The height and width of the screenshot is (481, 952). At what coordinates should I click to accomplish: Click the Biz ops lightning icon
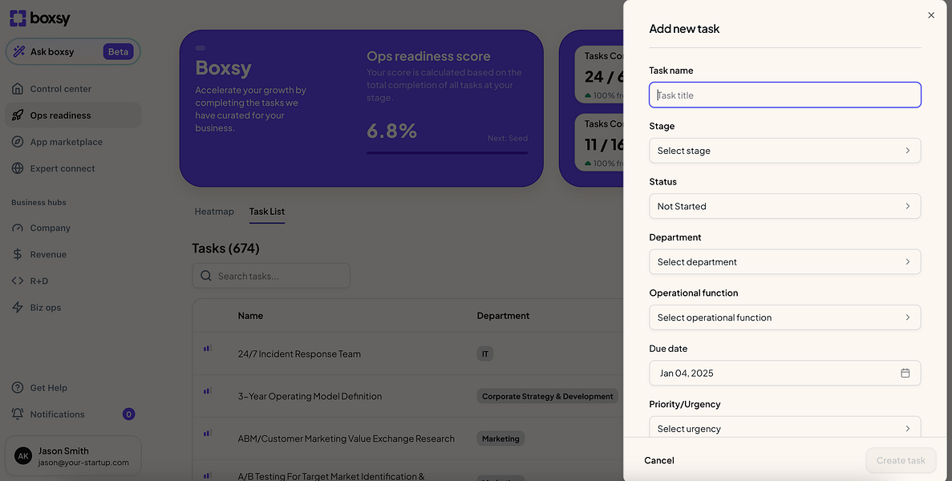click(18, 308)
